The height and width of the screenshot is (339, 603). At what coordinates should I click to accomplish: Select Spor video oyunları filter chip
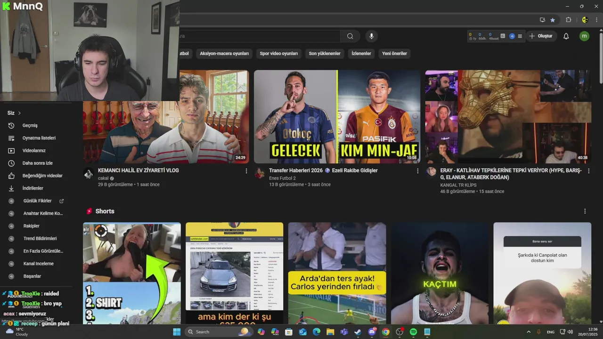coord(279,54)
